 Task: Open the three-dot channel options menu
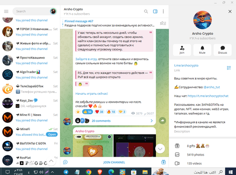(x=163, y=11)
